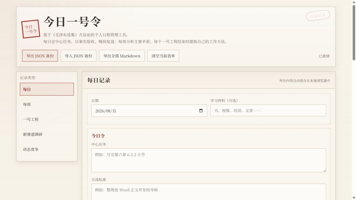Image resolution: width=356 pixels, height=200 pixels.
Task: Go to 新赛道调研 section
Action: click(47, 134)
